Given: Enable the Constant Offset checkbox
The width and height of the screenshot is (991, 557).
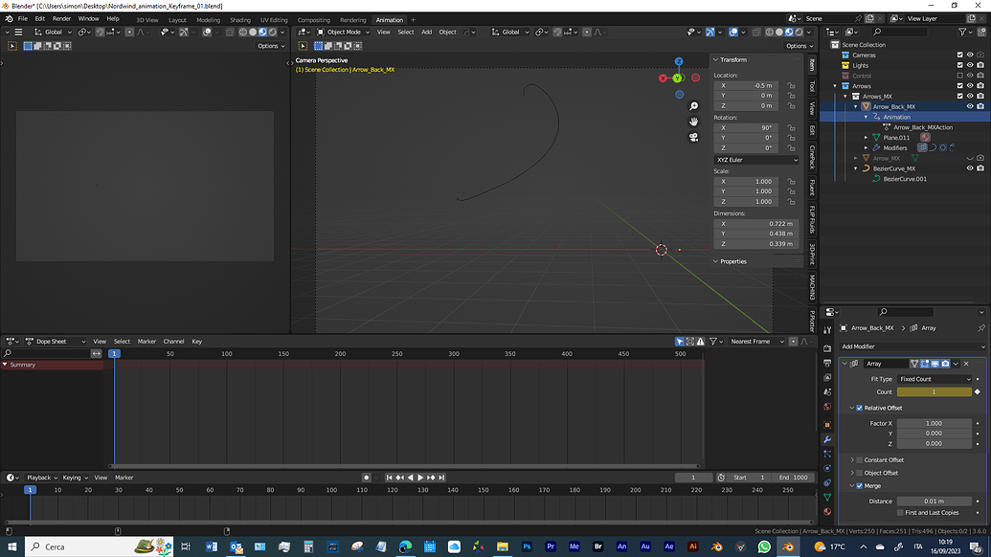Looking at the screenshot, I should (x=860, y=459).
